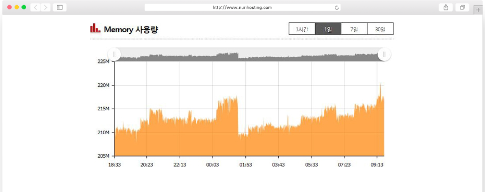This screenshot has width=485, height=192.
Task: Click the 18:33 time label
Action: (x=114, y=165)
